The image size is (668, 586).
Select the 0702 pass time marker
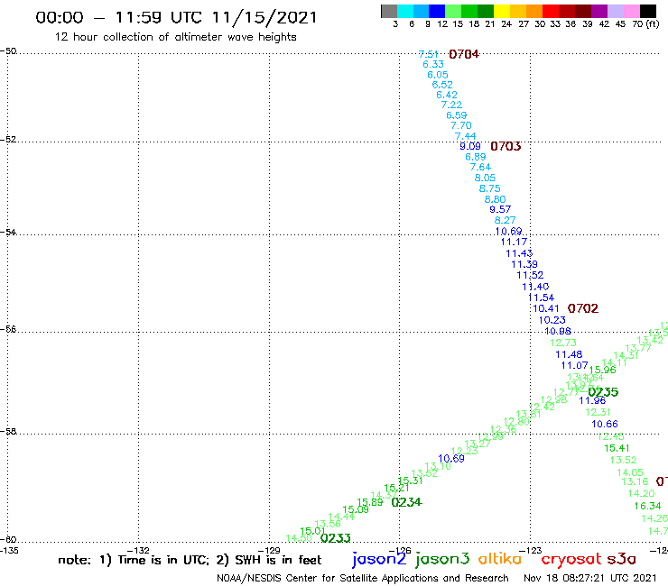pyautogui.click(x=583, y=308)
